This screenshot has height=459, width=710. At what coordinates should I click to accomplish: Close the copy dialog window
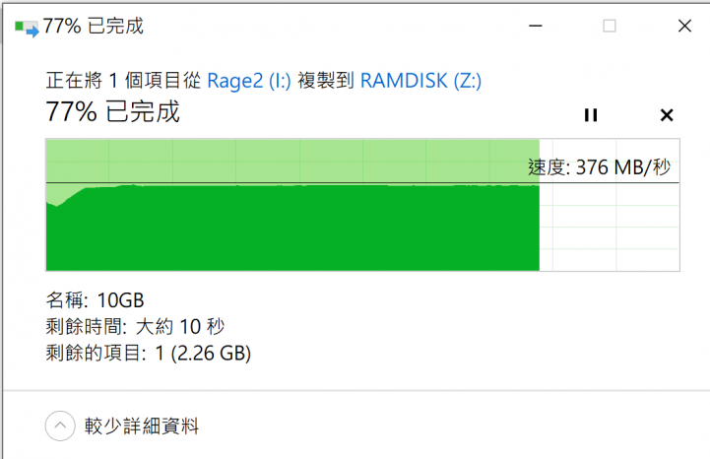(684, 26)
